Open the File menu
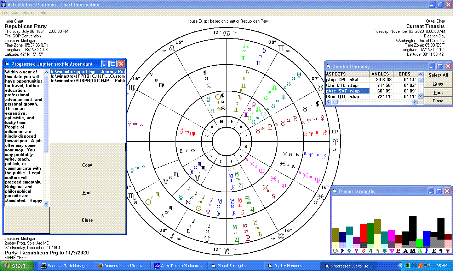The image size is (453, 271). click(5, 12)
